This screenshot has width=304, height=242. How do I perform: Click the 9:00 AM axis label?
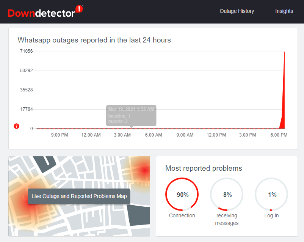[185, 135]
